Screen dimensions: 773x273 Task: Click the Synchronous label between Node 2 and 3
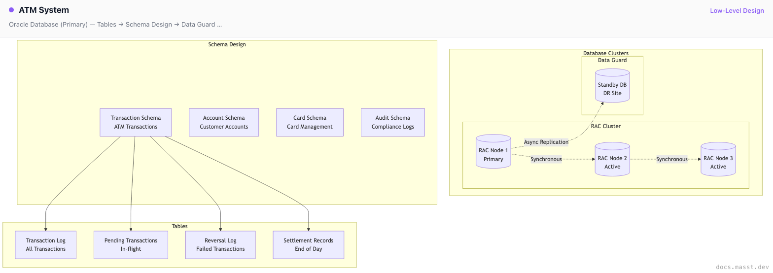[x=672, y=159]
